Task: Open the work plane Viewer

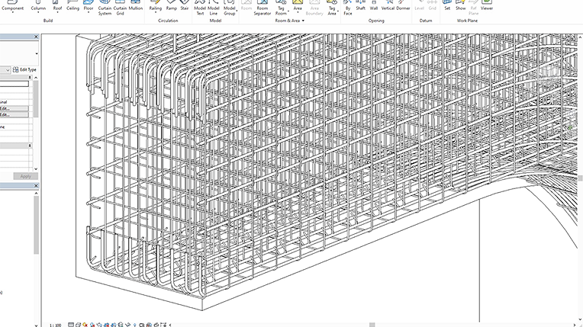Action: (487, 5)
